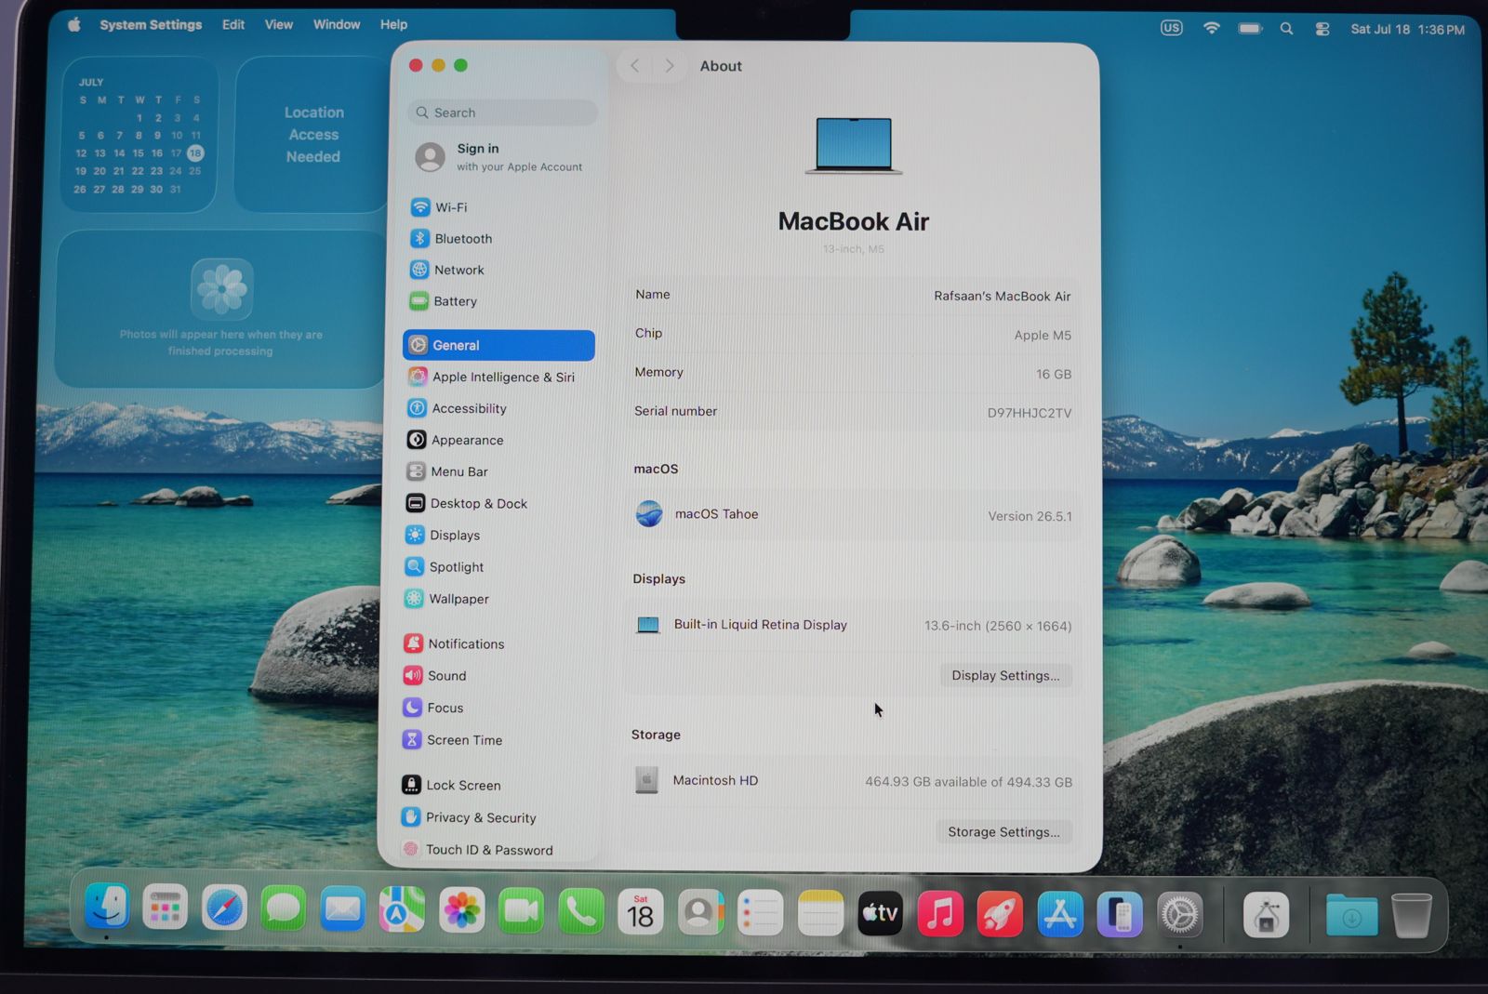
Task: Open Apple TV from the Dock
Action: 881,914
